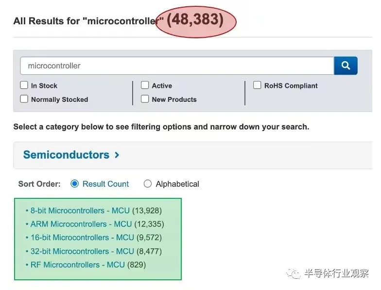
Task: Tick the New Products checkbox
Action: tap(145, 99)
